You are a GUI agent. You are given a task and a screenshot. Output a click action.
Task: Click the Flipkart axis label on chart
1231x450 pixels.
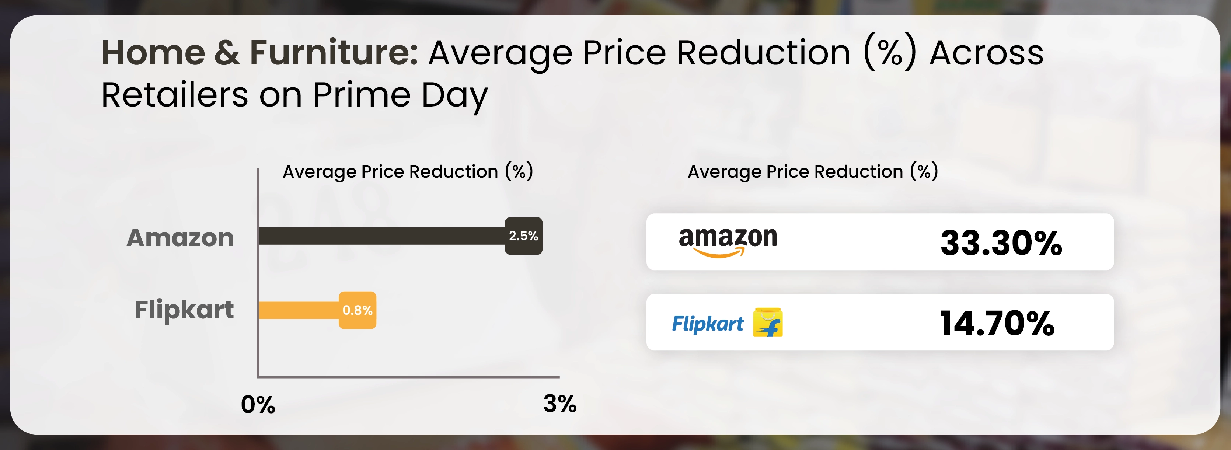tap(184, 310)
